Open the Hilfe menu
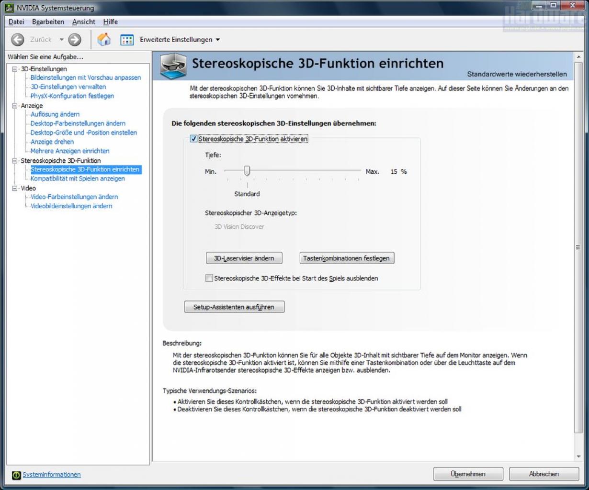Image resolution: width=589 pixels, height=490 pixels. 110,22
